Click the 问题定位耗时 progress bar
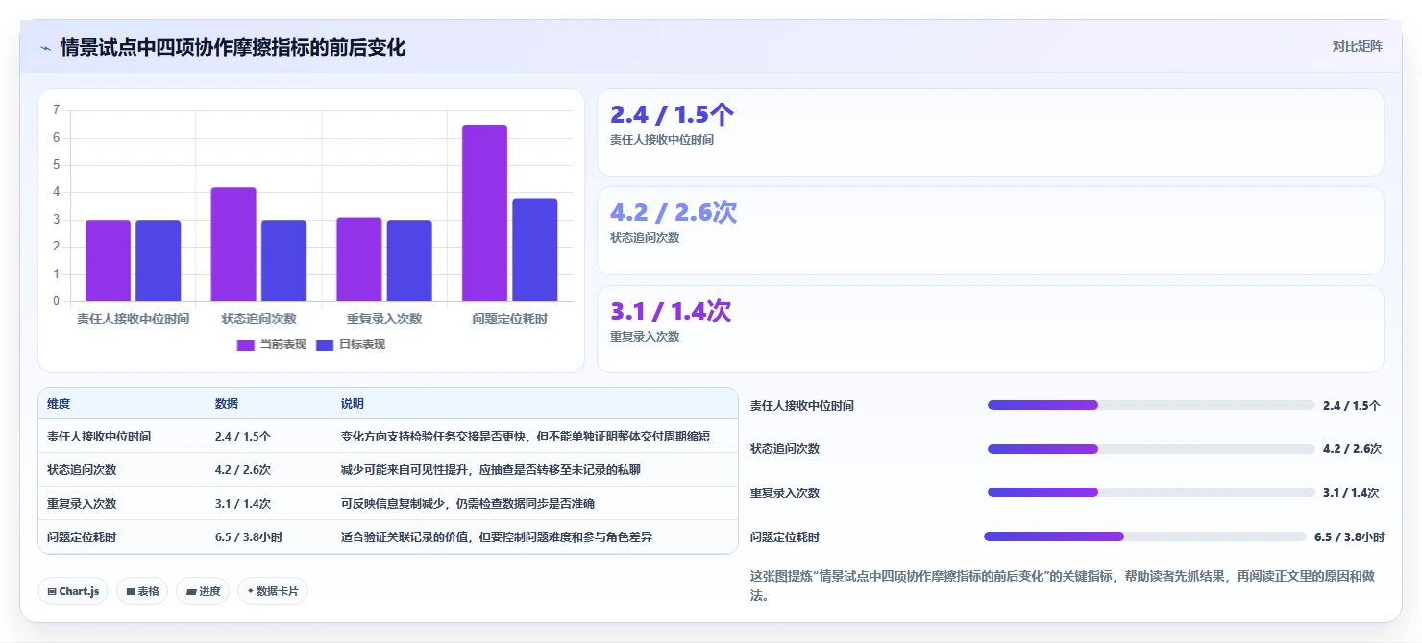 (x=1145, y=536)
